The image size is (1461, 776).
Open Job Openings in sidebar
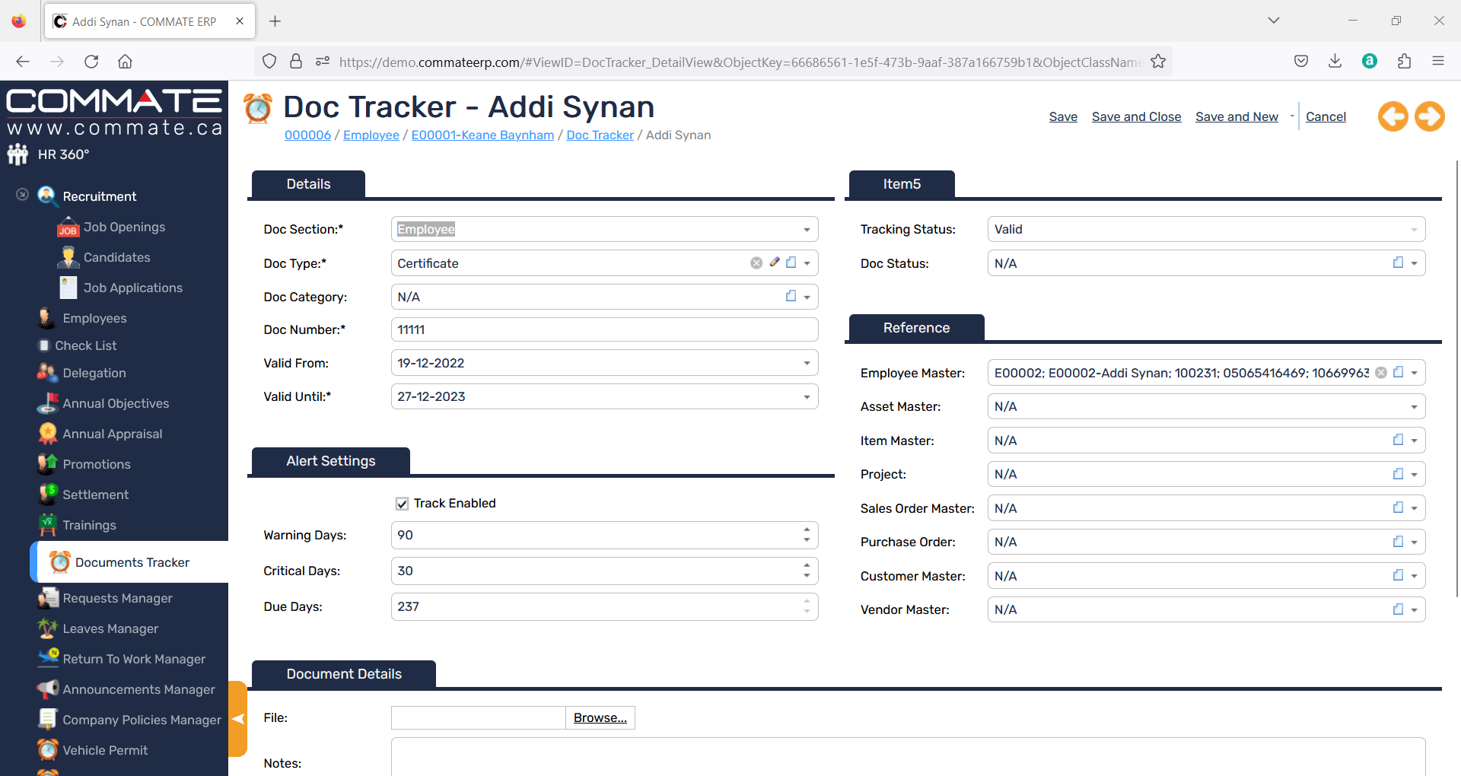pyautogui.click(x=124, y=227)
